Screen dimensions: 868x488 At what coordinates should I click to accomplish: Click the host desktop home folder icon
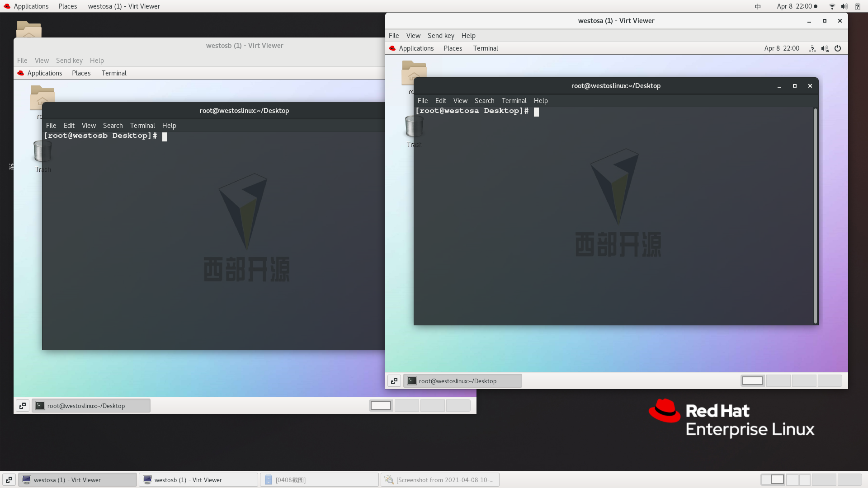(x=29, y=29)
